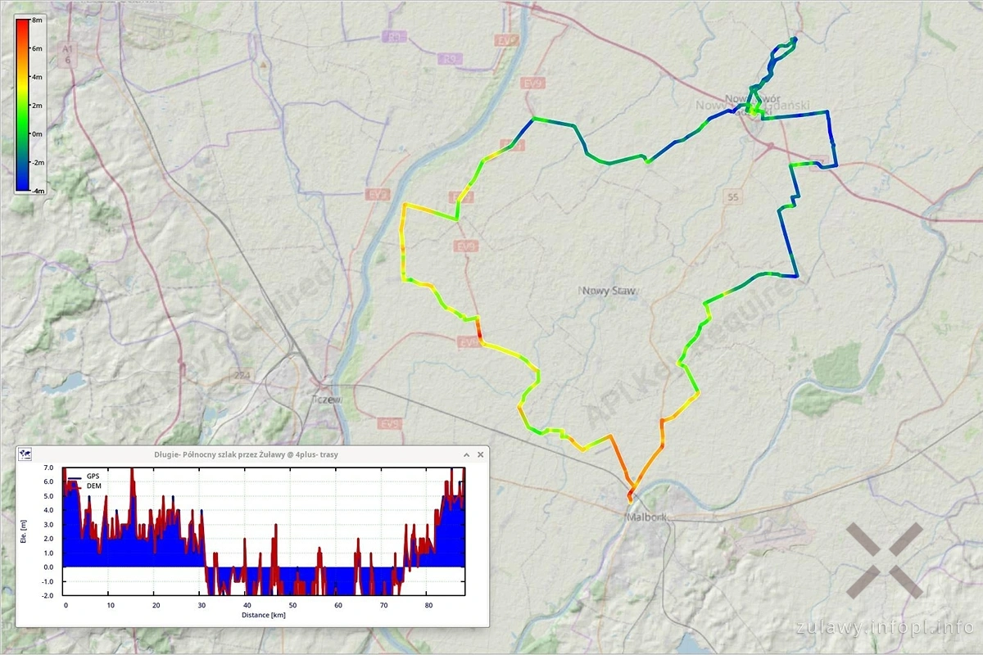
Task: Click the R9 cycle route shield
Action: [x=448, y=59]
